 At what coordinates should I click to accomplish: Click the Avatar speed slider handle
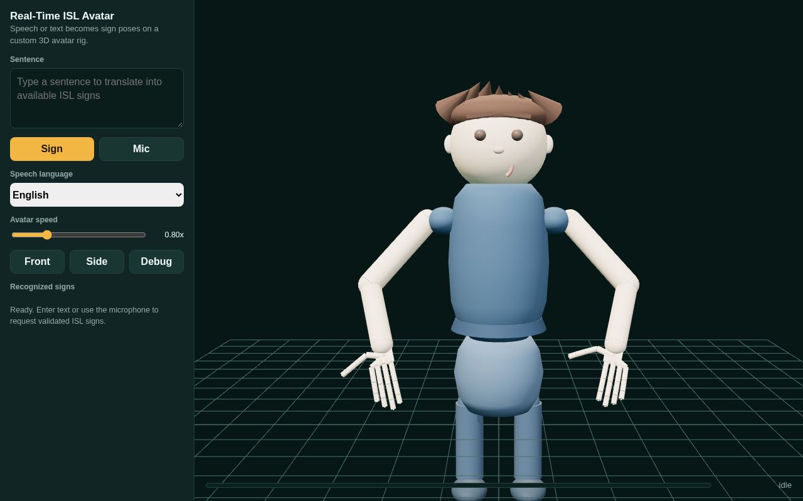coord(47,235)
